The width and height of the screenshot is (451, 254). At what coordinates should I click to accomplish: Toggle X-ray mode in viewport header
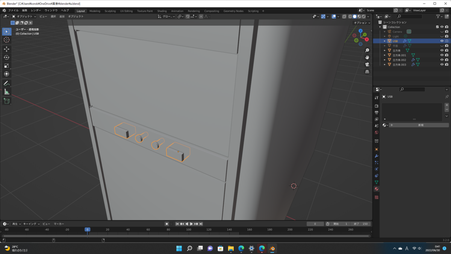tap(344, 17)
